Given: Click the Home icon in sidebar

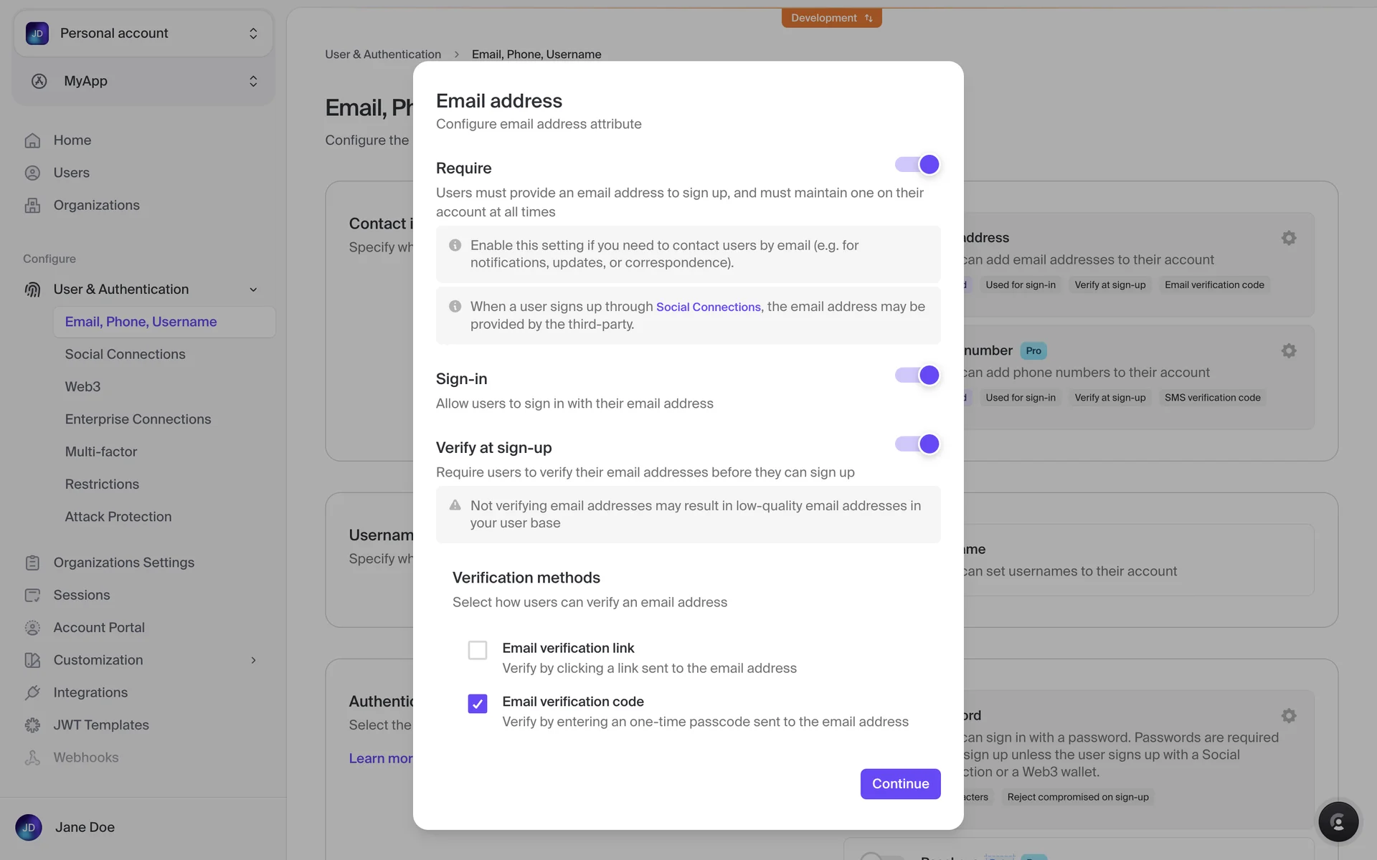Looking at the screenshot, I should point(32,140).
